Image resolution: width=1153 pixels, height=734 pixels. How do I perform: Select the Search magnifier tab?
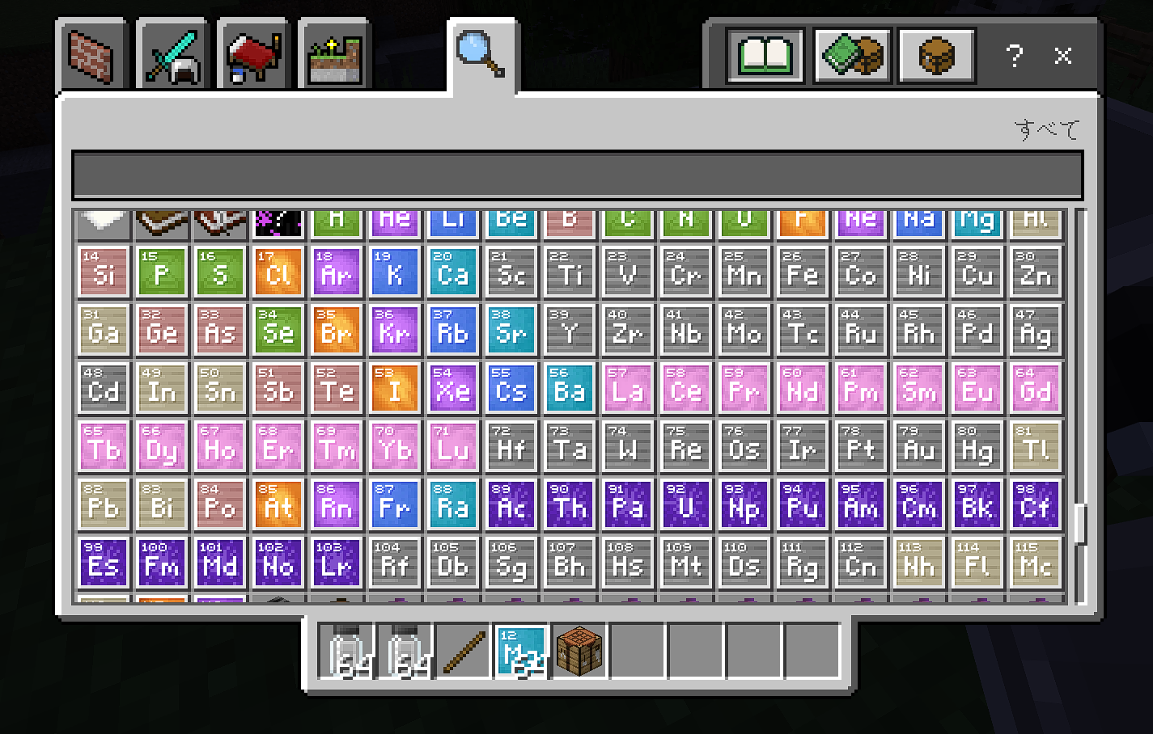481,55
